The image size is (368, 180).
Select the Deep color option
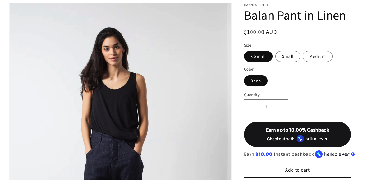point(256,81)
